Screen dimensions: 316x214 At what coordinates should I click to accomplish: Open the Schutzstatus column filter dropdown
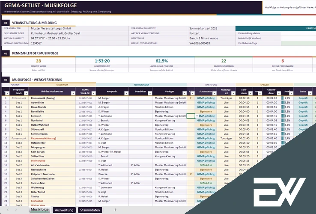click(x=215, y=93)
